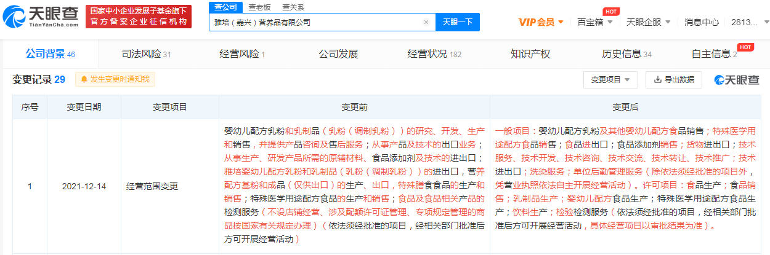
Task: Focus the company name search field
Action: click(x=322, y=22)
